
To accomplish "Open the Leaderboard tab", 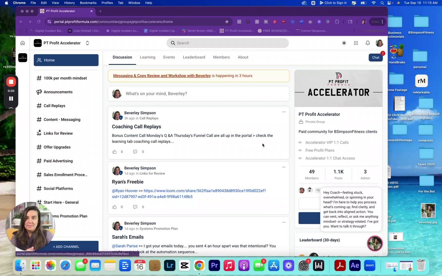I will (x=194, y=57).
